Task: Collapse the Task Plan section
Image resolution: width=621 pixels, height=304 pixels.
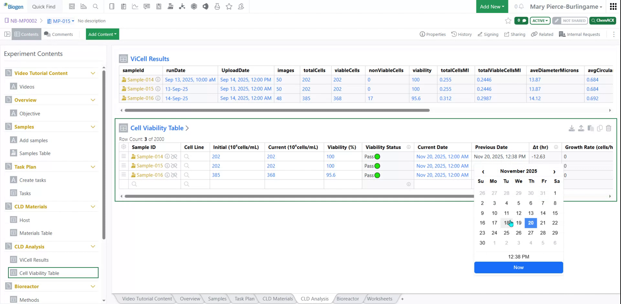Action: point(93,167)
